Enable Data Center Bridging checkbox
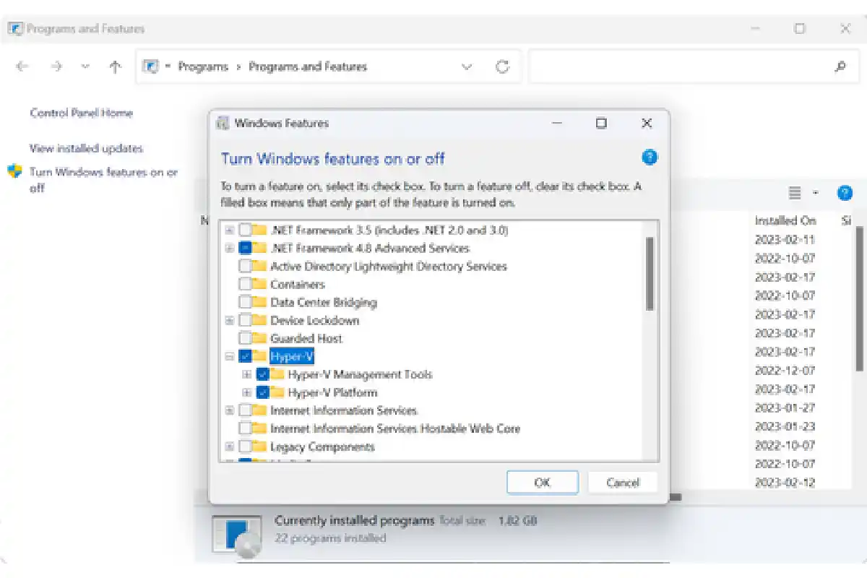 pos(245,302)
